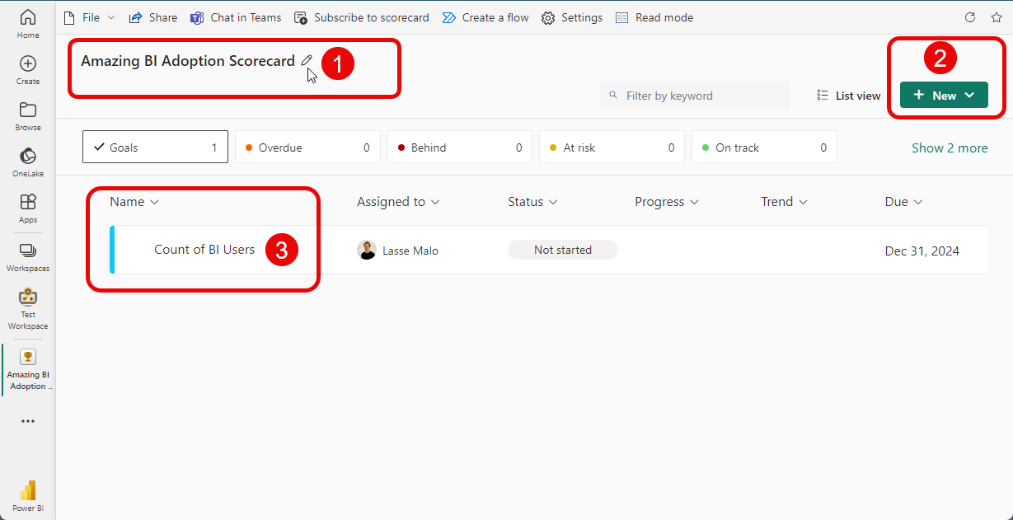
Task: Favorite the scorecard with the star icon
Action: (x=996, y=17)
